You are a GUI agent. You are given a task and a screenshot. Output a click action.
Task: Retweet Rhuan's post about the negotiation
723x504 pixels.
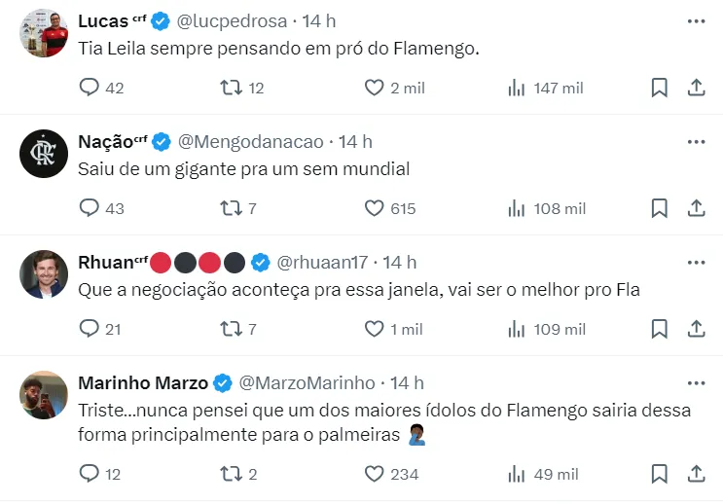pos(232,329)
